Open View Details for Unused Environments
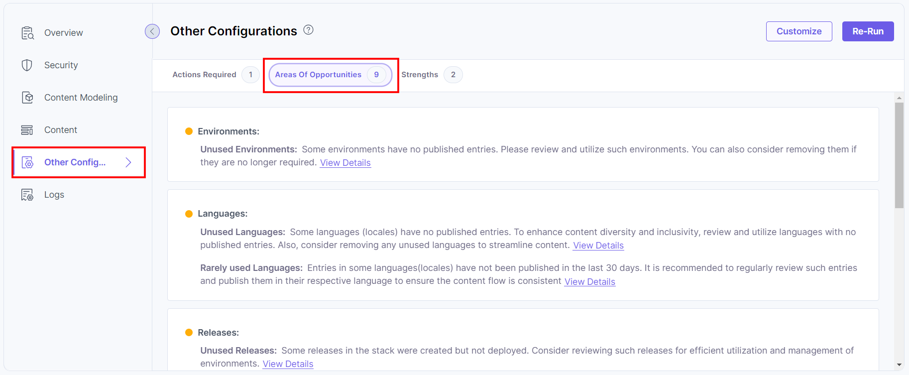This screenshot has height=375, width=909. (345, 163)
